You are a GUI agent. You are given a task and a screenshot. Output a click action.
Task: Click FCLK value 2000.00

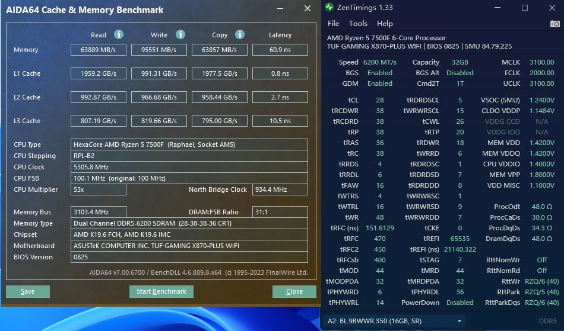tap(541, 73)
